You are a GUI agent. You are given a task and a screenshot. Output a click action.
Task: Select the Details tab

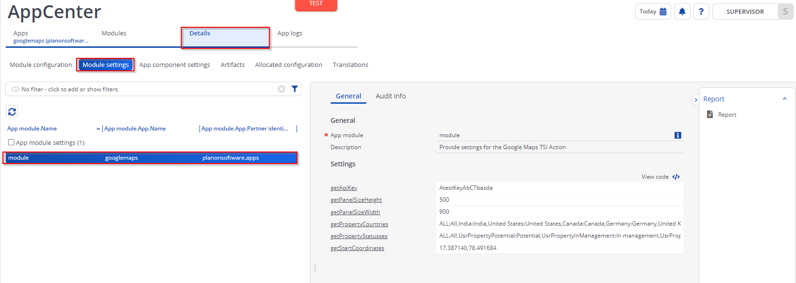225,37
